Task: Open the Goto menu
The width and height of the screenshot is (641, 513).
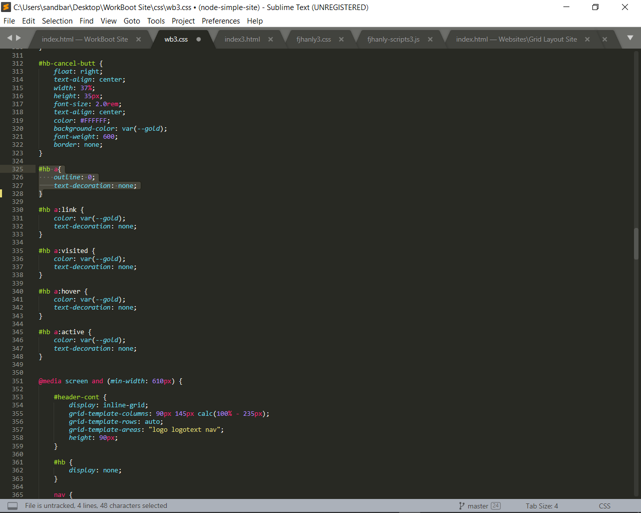Action: (x=132, y=21)
